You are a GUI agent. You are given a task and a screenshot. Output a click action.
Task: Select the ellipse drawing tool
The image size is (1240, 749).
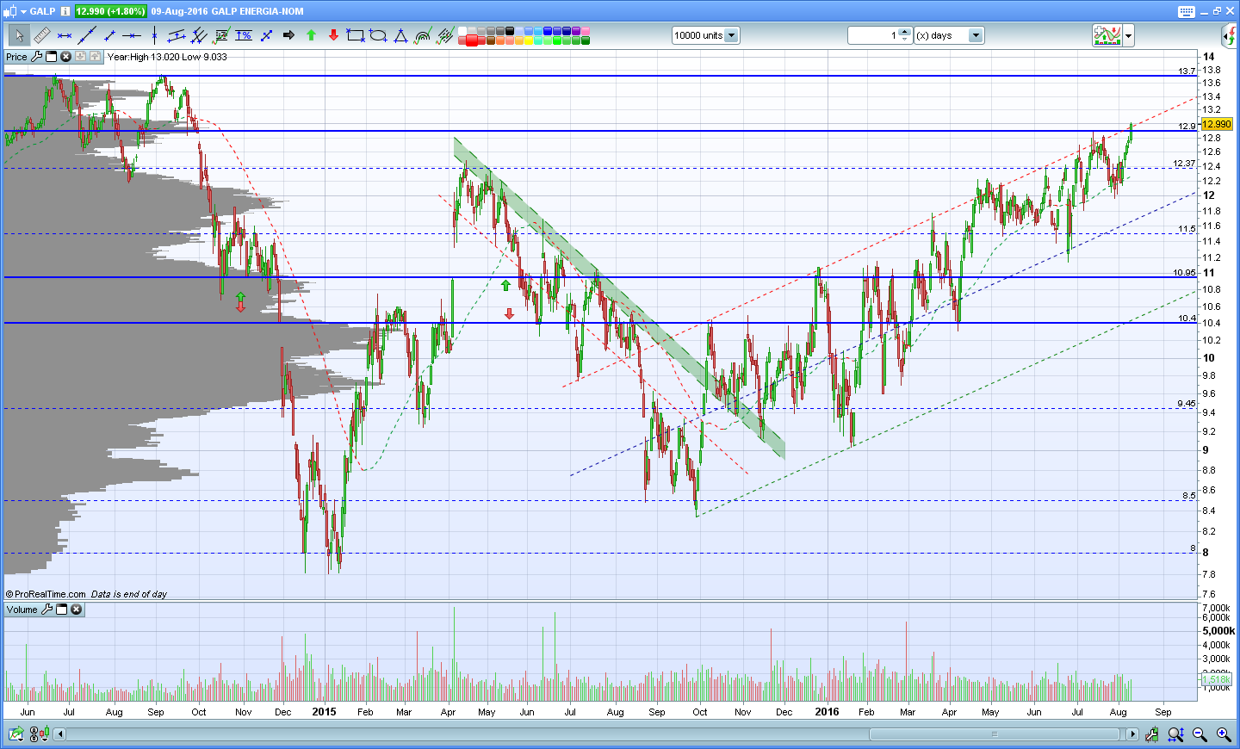[x=378, y=35]
